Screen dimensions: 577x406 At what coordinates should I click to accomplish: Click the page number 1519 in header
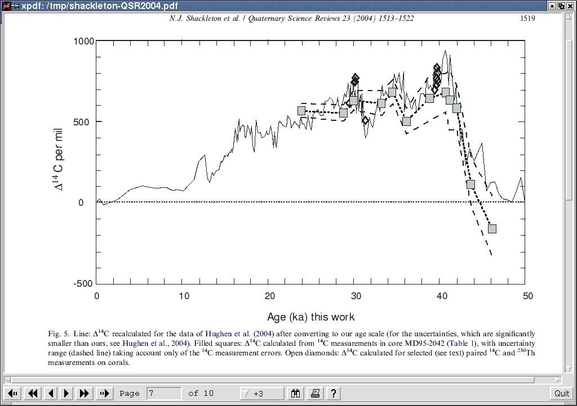tap(527, 19)
